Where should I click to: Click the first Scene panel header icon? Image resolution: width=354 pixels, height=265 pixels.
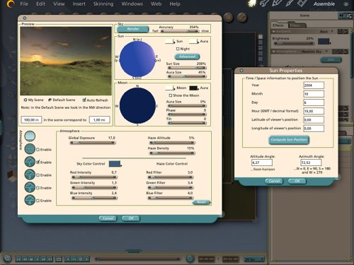342,16
